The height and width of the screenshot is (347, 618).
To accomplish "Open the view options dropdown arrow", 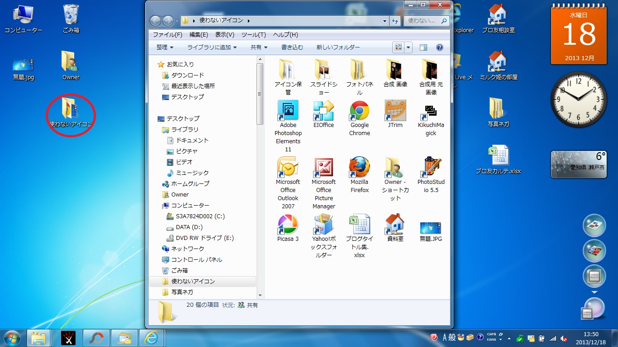I will pyautogui.click(x=409, y=47).
